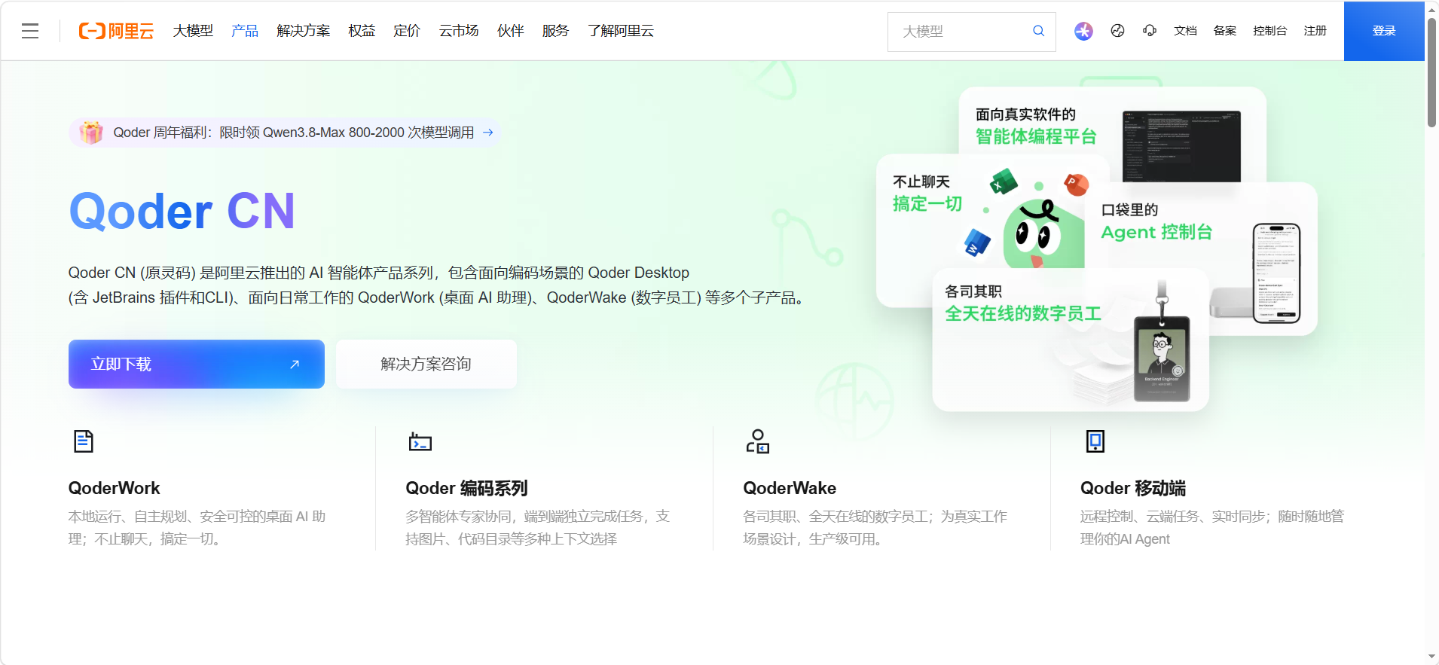Screen dimensions: 1439x665
Task: Open the hamburger menu in the header
Action: click(x=30, y=31)
